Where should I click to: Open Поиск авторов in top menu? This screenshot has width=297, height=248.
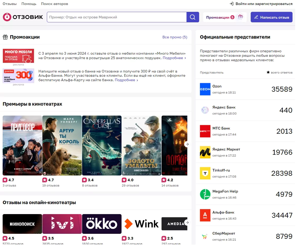[55, 4]
